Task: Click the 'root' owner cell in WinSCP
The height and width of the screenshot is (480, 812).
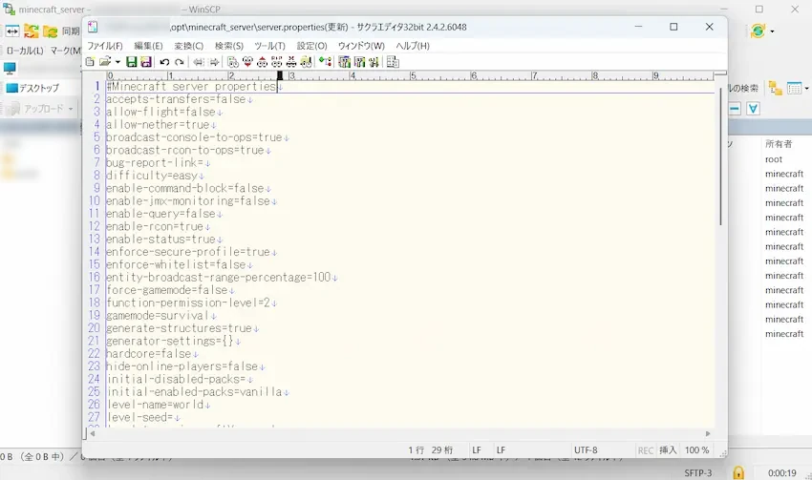Action: tap(774, 159)
